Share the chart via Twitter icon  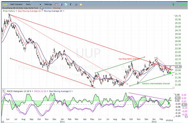[66, 4]
